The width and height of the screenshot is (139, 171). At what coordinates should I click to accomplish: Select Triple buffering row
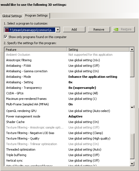(x=67, y=155)
